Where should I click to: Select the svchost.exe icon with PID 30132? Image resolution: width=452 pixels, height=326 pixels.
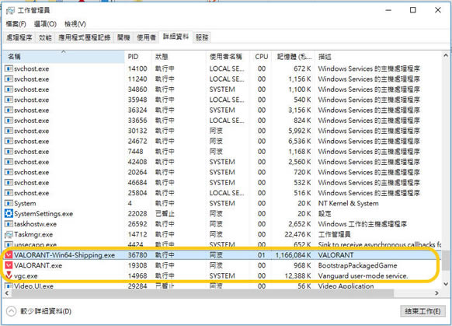point(9,131)
